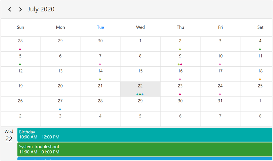Select July 26 date cell

tap(21, 104)
